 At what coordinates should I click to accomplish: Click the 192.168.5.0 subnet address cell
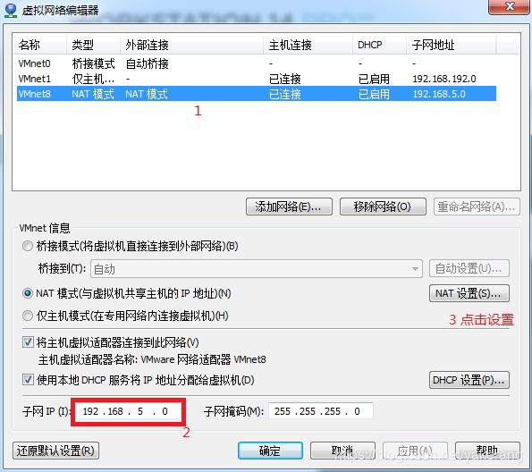tap(439, 94)
